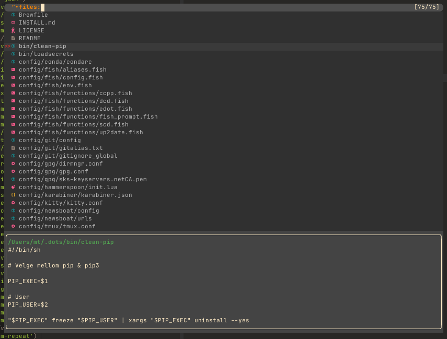Click the icon beside config/git/config
The height and width of the screenshot is (339, 447).
[x=13, y=140]
